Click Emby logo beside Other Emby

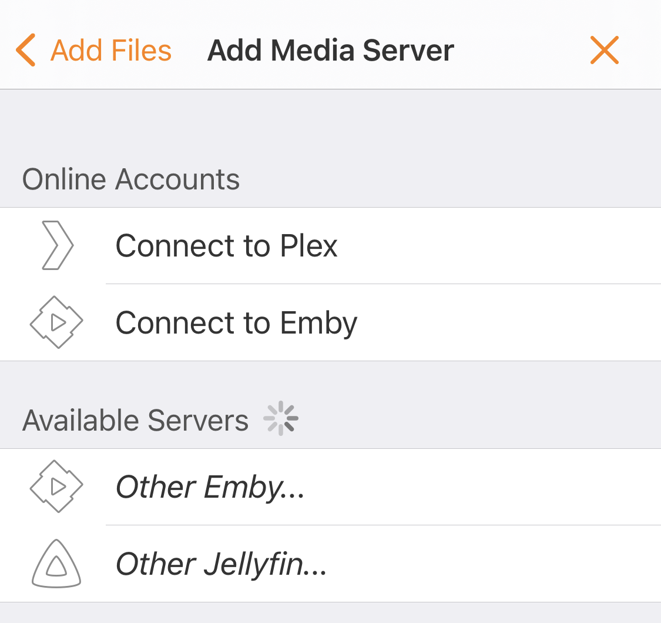point(56,487)
